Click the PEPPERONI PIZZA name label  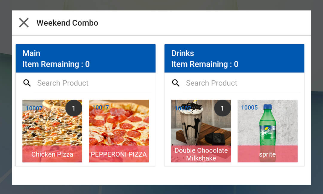pyautogui.click(x=119, y=154)
